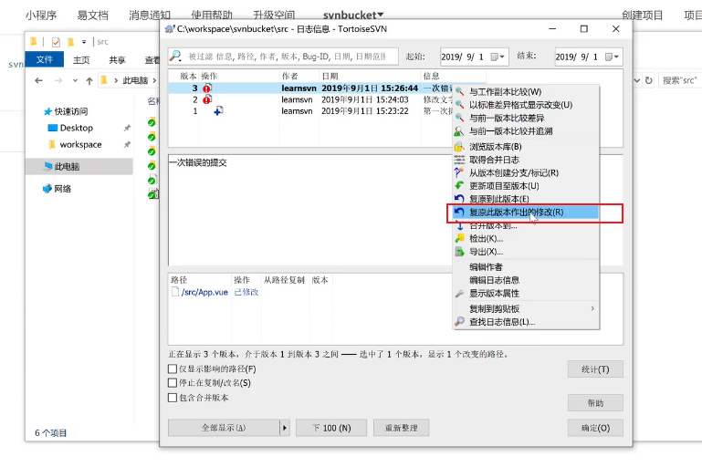Select revision 2 log row
Screen dimensions: 702x467
310,99
